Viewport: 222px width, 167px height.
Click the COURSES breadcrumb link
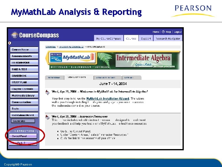(51, 47)
